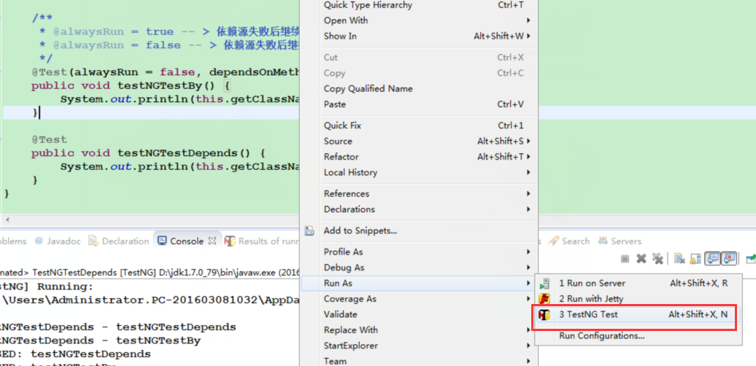756x366 pixels.
Task: Choose Copy Qualified Name
Action: (x=418, y=89)
